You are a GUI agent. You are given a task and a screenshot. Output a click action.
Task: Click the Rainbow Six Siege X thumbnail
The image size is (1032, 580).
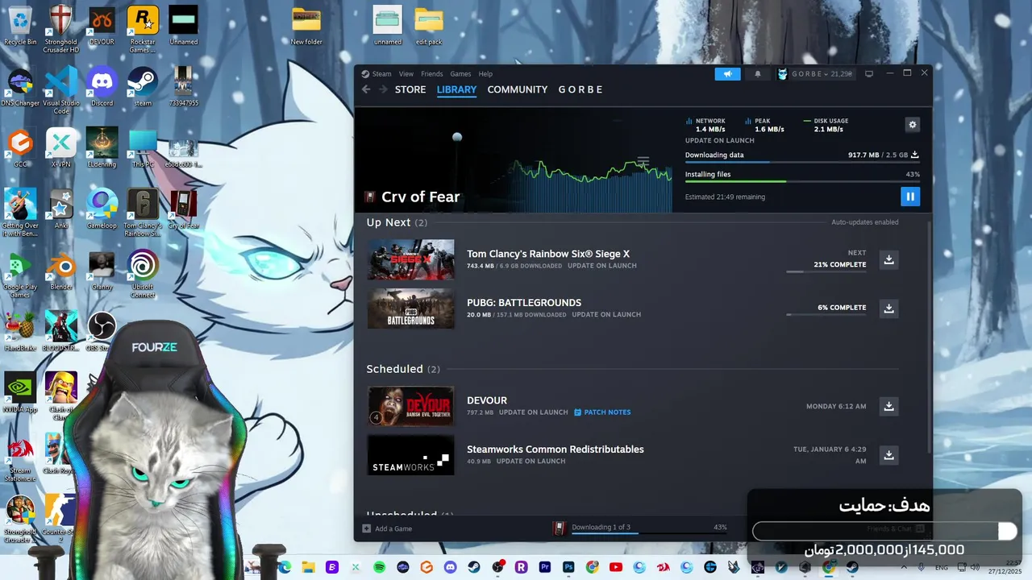point(411,259)
